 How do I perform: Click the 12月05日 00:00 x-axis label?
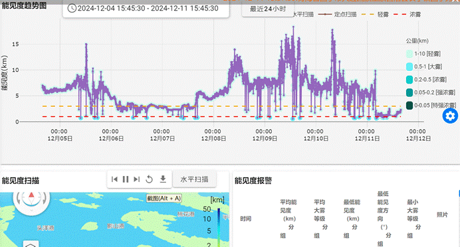tap(60, 135)
